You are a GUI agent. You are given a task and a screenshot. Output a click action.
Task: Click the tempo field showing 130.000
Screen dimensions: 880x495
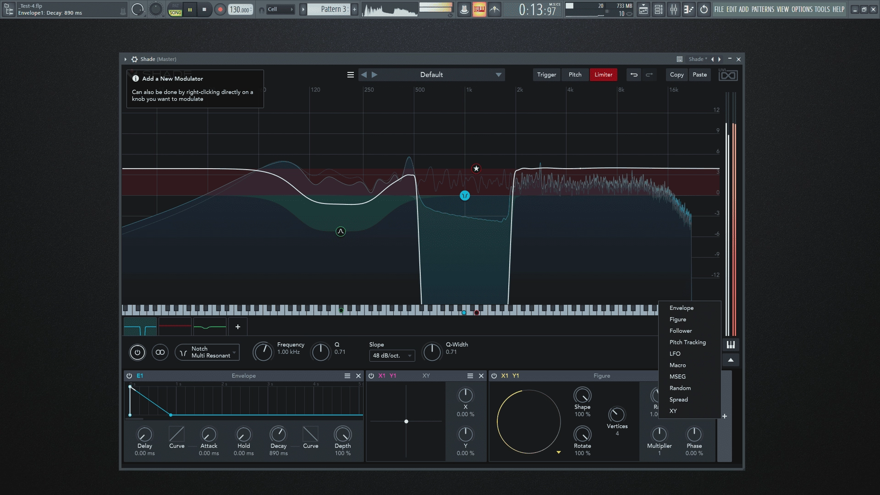(x=240, y=9)
